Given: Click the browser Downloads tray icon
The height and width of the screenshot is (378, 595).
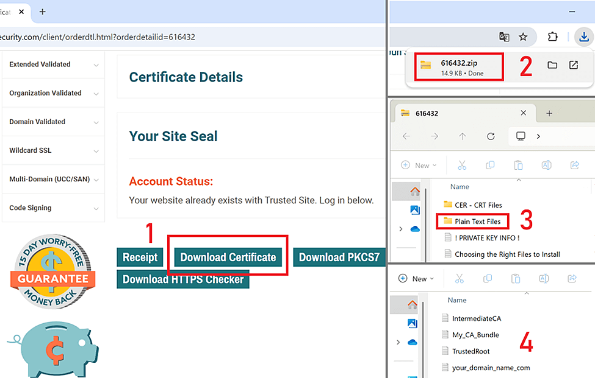Looking at the screenshot, I should point(583,37).
